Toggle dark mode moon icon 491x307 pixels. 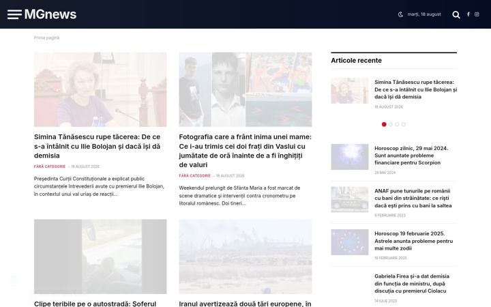(x=400, y=14)
